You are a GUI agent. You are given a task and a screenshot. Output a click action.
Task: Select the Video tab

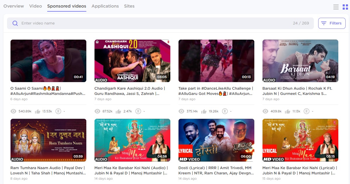tap(36, 6)
